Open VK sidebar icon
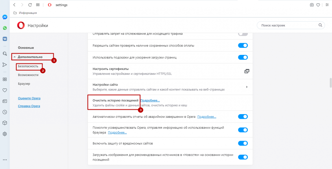 (5, 39)
